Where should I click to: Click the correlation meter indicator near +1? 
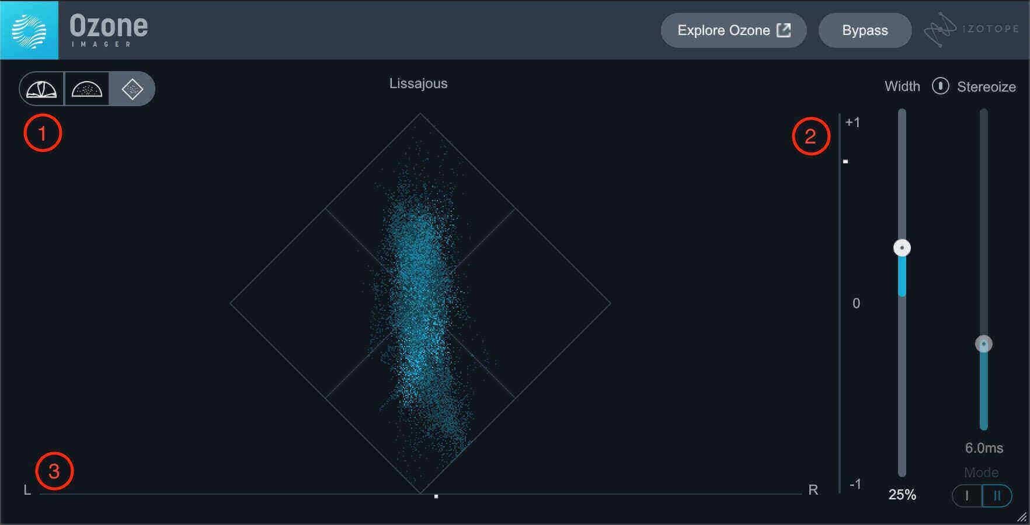[x=845, y=162]
